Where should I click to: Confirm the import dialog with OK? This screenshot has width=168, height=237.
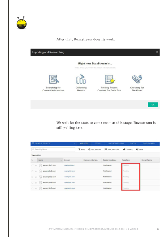coord(153,105)
